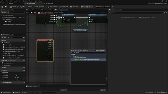Open the Diff dropdown
168x94 pixels.
point(22,7)
